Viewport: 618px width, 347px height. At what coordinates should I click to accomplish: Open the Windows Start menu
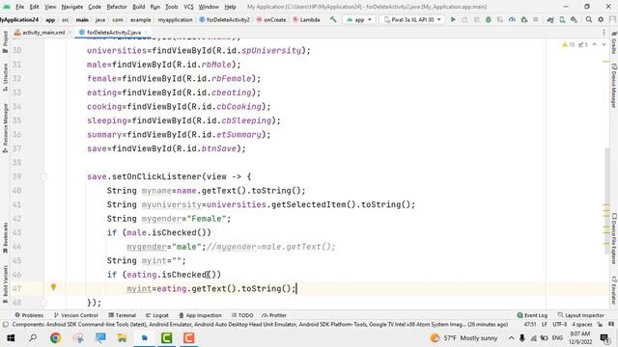click(11, 338)
